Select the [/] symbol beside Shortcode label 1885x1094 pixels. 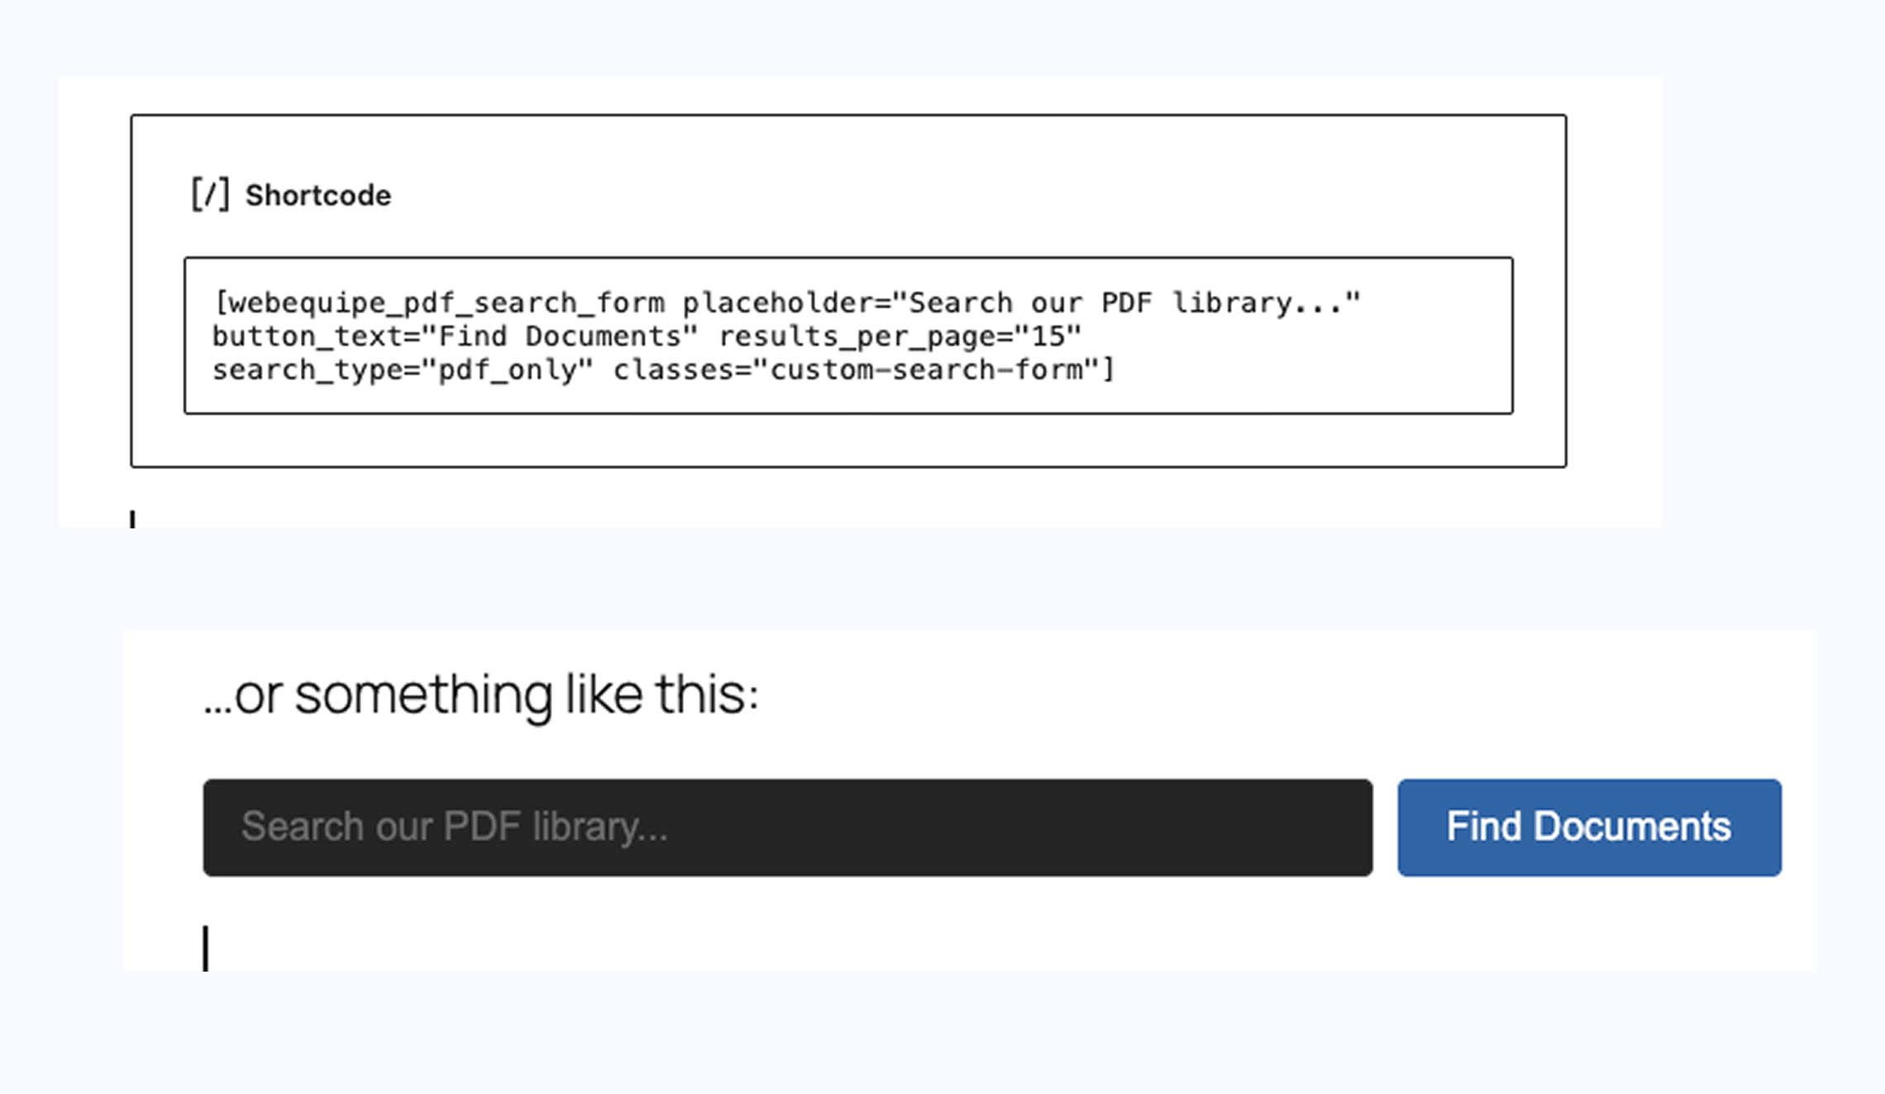coord(210,193)
